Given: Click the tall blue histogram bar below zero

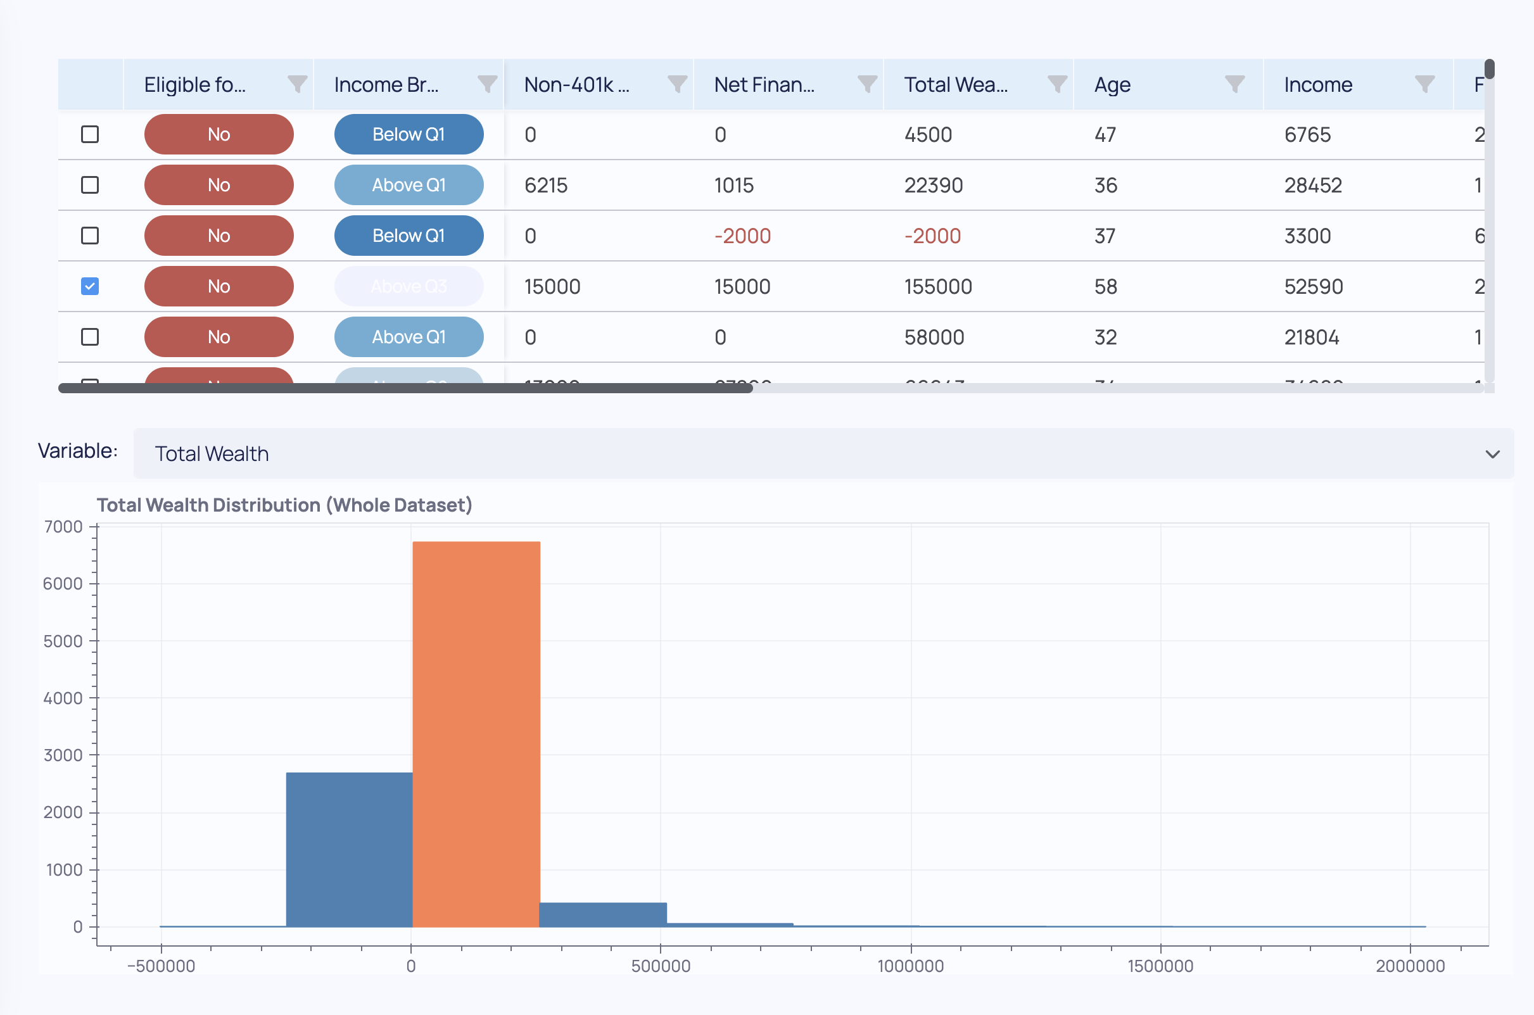Looking at the screenshot, I should (349, 849).
